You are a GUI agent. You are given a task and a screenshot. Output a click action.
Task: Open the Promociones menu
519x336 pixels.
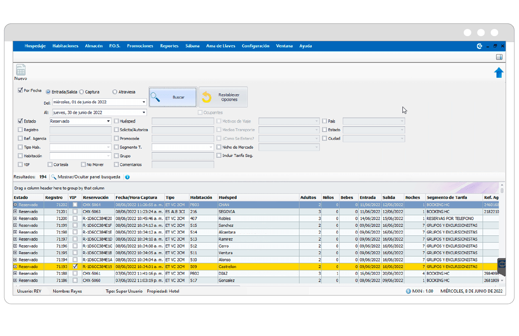(140, 46)
